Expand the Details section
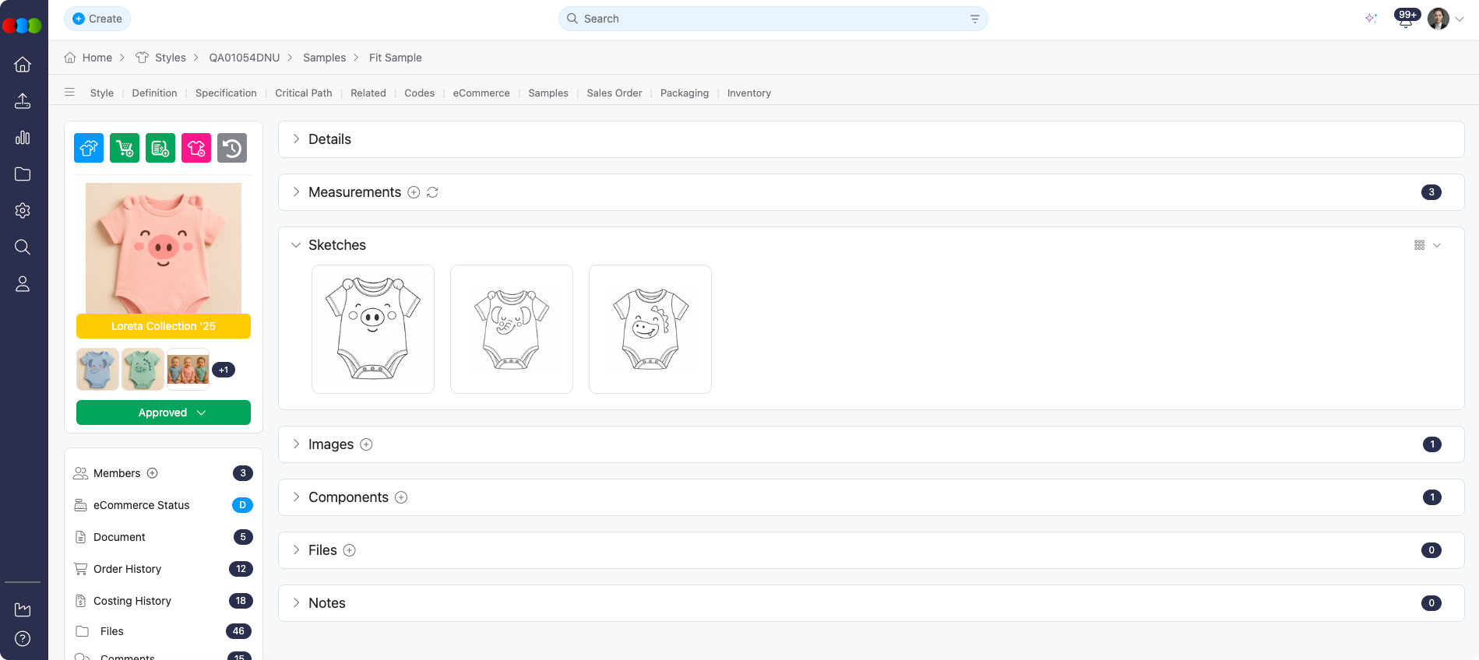 [296, 139]
